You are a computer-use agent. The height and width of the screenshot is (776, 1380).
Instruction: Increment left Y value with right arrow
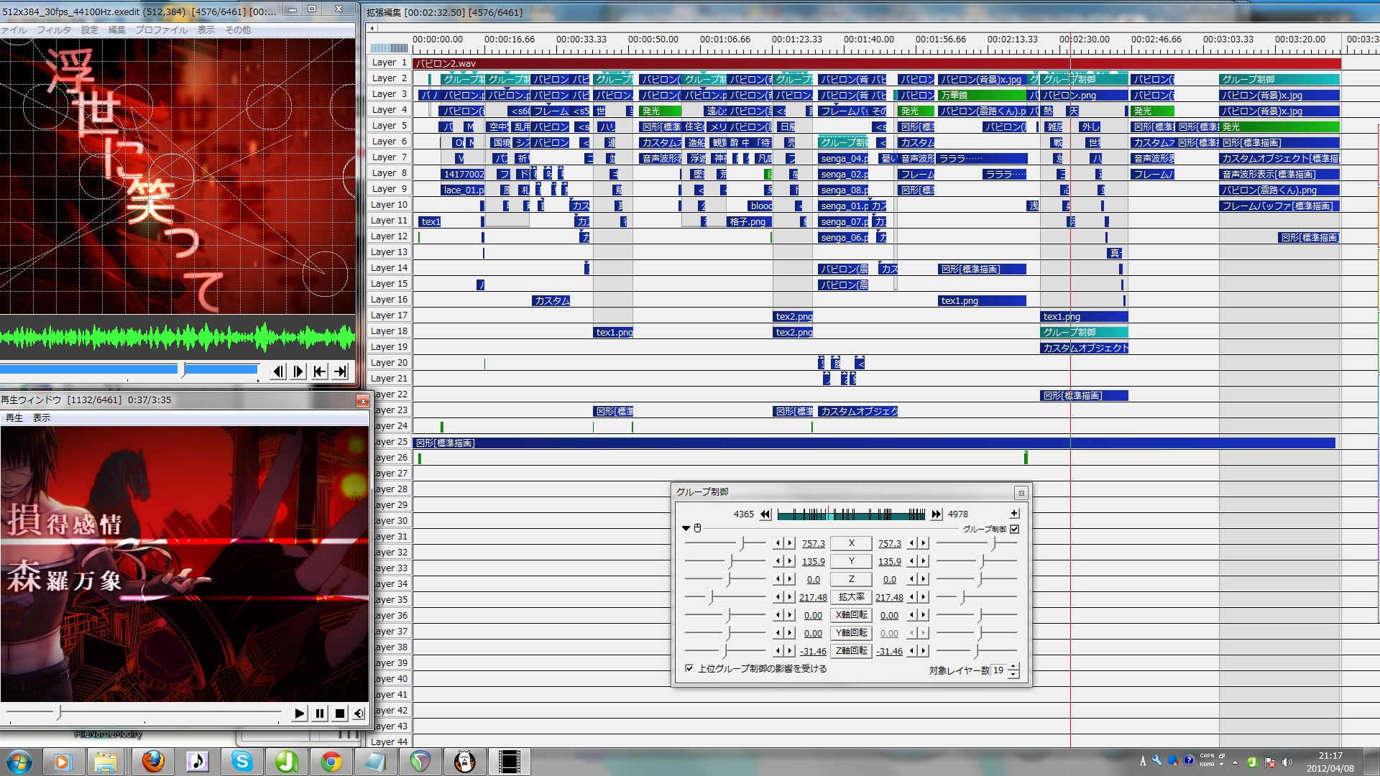[789, 561]
